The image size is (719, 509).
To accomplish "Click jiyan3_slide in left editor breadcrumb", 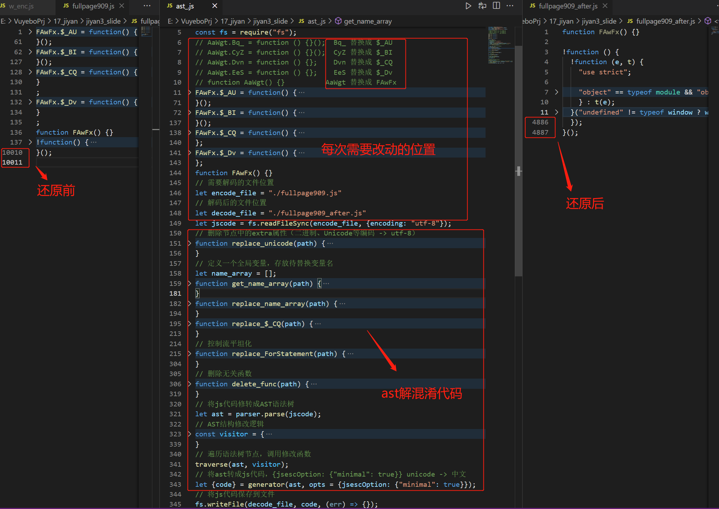I will click(x=103, y=22).
